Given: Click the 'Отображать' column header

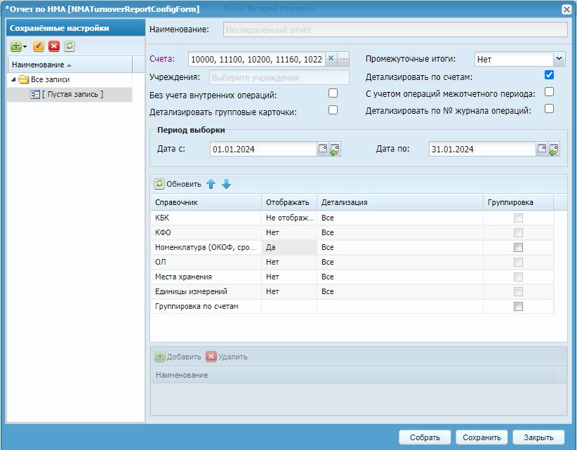Looking at the screenshot, I should click(x=289, y=202).
